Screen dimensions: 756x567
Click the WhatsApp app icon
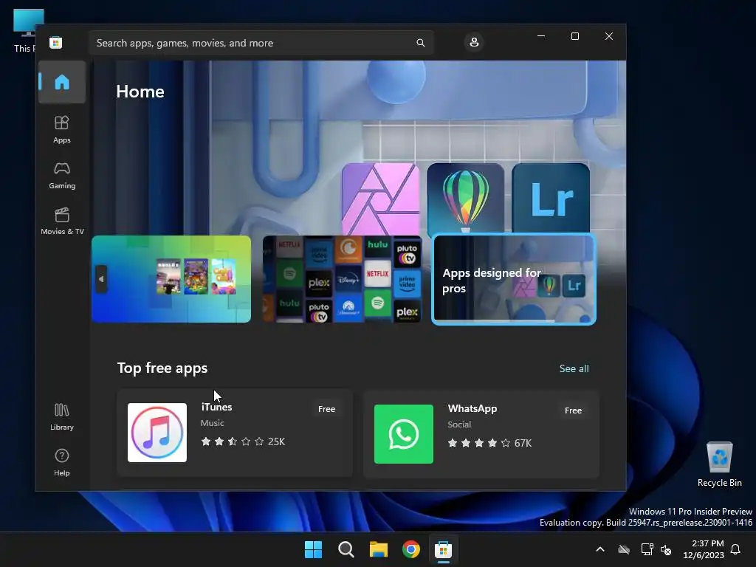coord(404,434)
